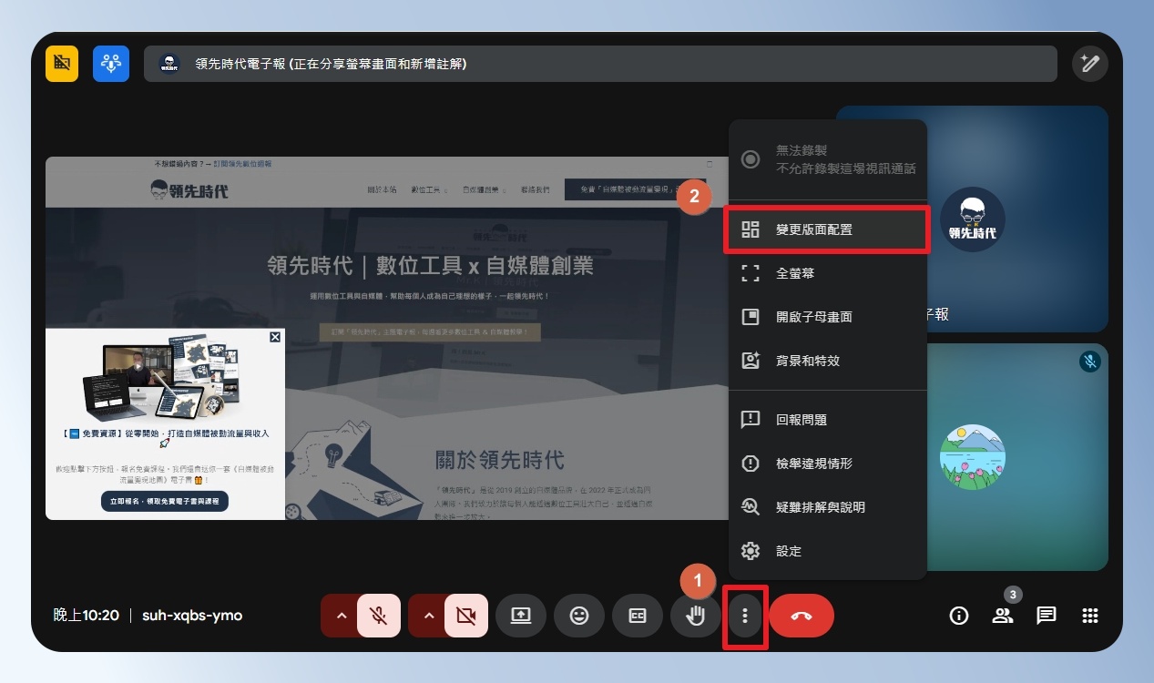The width and height of the screenshot is (1154, 683).
Task: Toggle closed captions
Action: coord(638,616)
